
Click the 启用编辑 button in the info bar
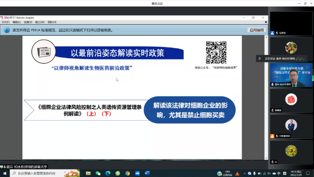[257, 30]
